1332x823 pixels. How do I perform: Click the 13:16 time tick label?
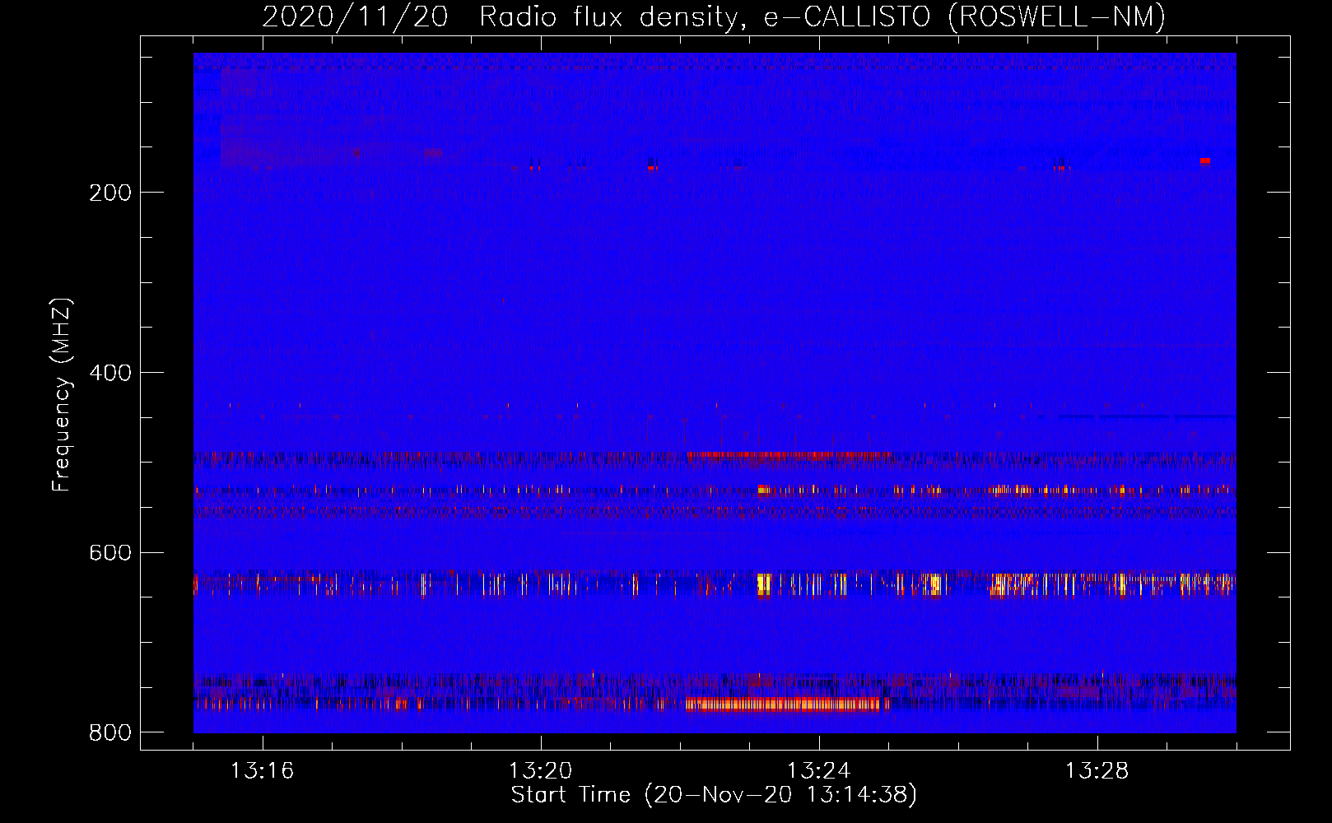pos(262,771)
